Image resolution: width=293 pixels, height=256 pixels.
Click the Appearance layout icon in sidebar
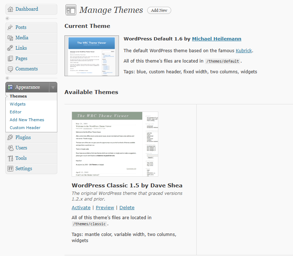pyautogui.click(x=10, y=87)
